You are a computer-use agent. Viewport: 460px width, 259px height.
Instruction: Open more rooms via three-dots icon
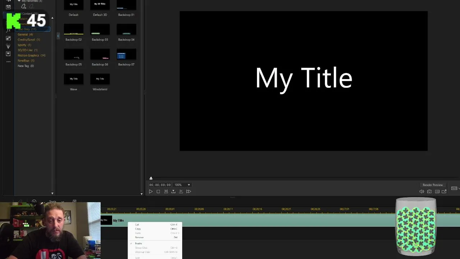8,62
